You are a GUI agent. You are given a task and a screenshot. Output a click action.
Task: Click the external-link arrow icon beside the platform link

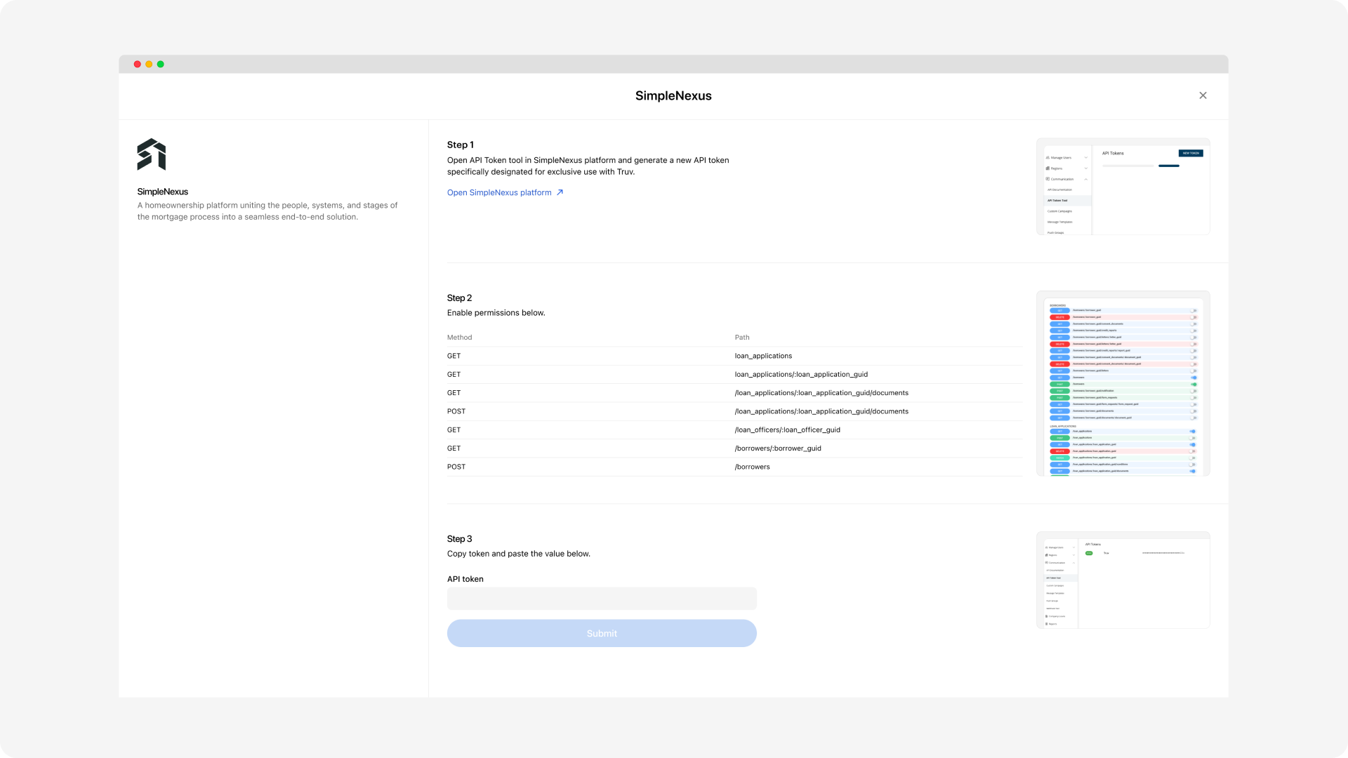pos(560,192)
